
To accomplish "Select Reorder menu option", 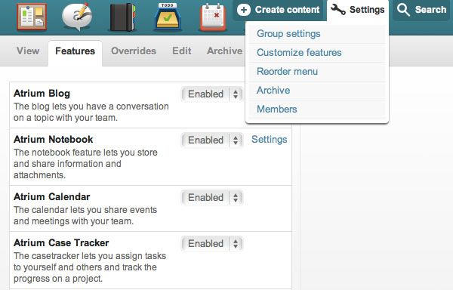I will point(287,71).
